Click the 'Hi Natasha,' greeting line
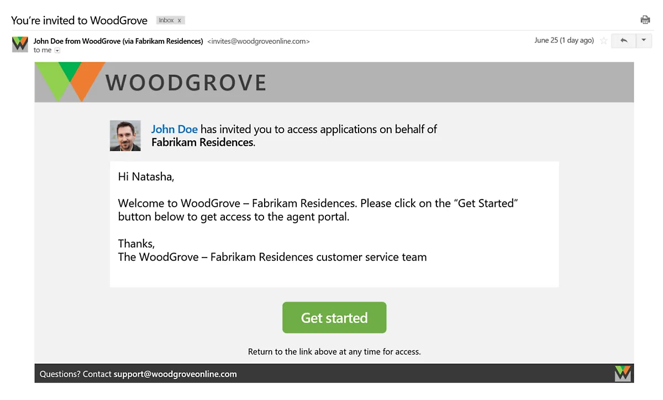 coord(146,177)
